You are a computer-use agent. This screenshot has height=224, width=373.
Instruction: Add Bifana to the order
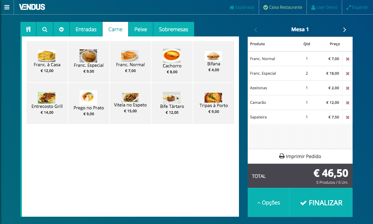click(x=214, y=62)
